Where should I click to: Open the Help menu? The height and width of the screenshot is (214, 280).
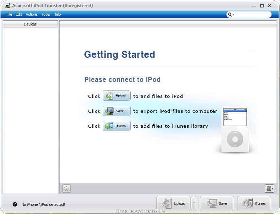click(x=57, y=14)
